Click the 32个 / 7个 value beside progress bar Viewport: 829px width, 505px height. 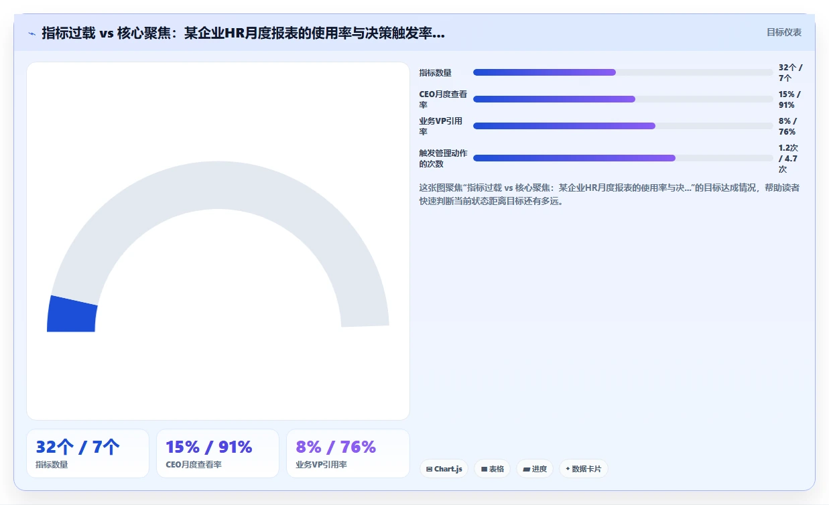[790, 73]
